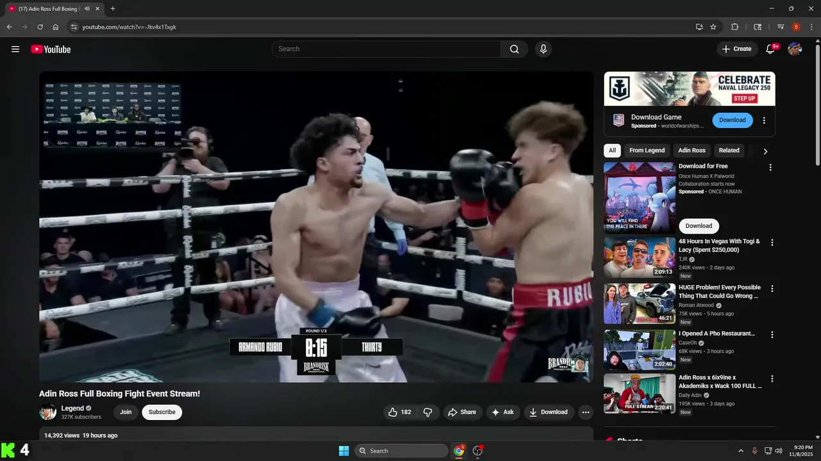The height and width of the screenshot is (461, 821).
Task: Open options for World of Warships ad
Action: click(764, 120)
